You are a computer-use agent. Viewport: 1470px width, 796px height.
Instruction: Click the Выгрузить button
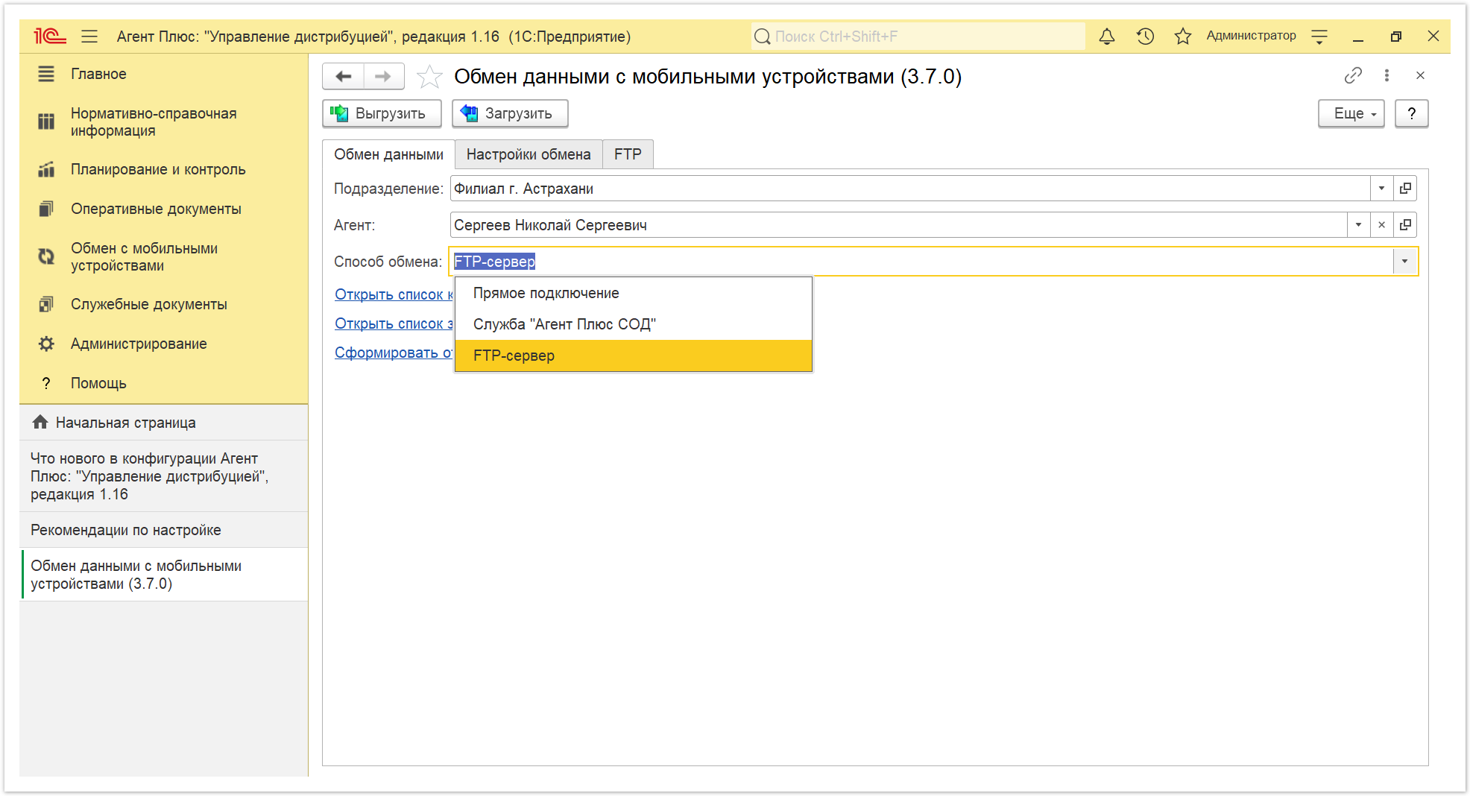[382, 113]
